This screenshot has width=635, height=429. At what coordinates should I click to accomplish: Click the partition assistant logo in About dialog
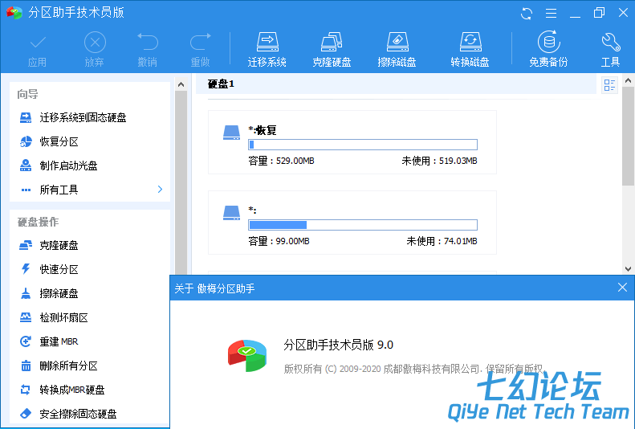(247, 355)
